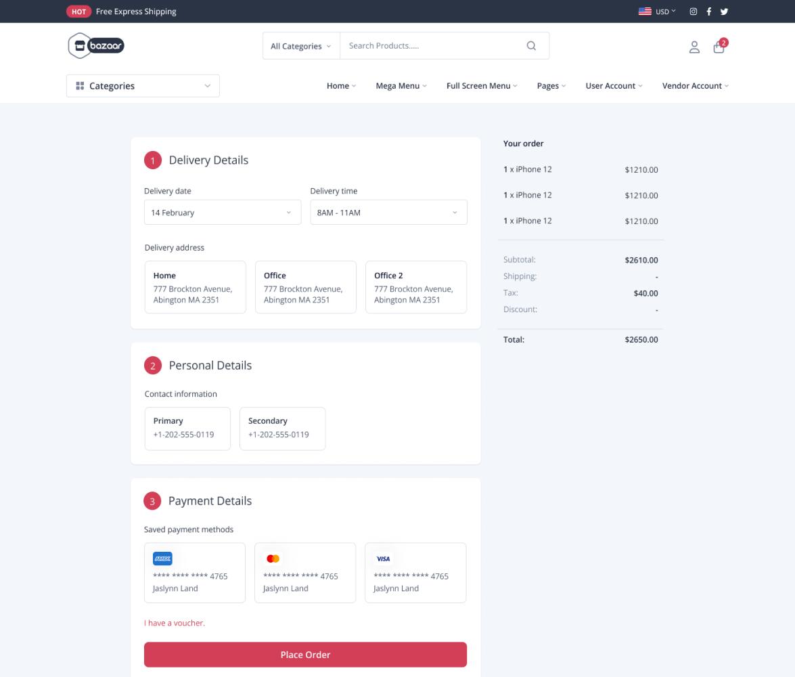Viewport: 795px width, 677px height.
Task: Open the shopping bag cart icon
Action: [719, 47]
